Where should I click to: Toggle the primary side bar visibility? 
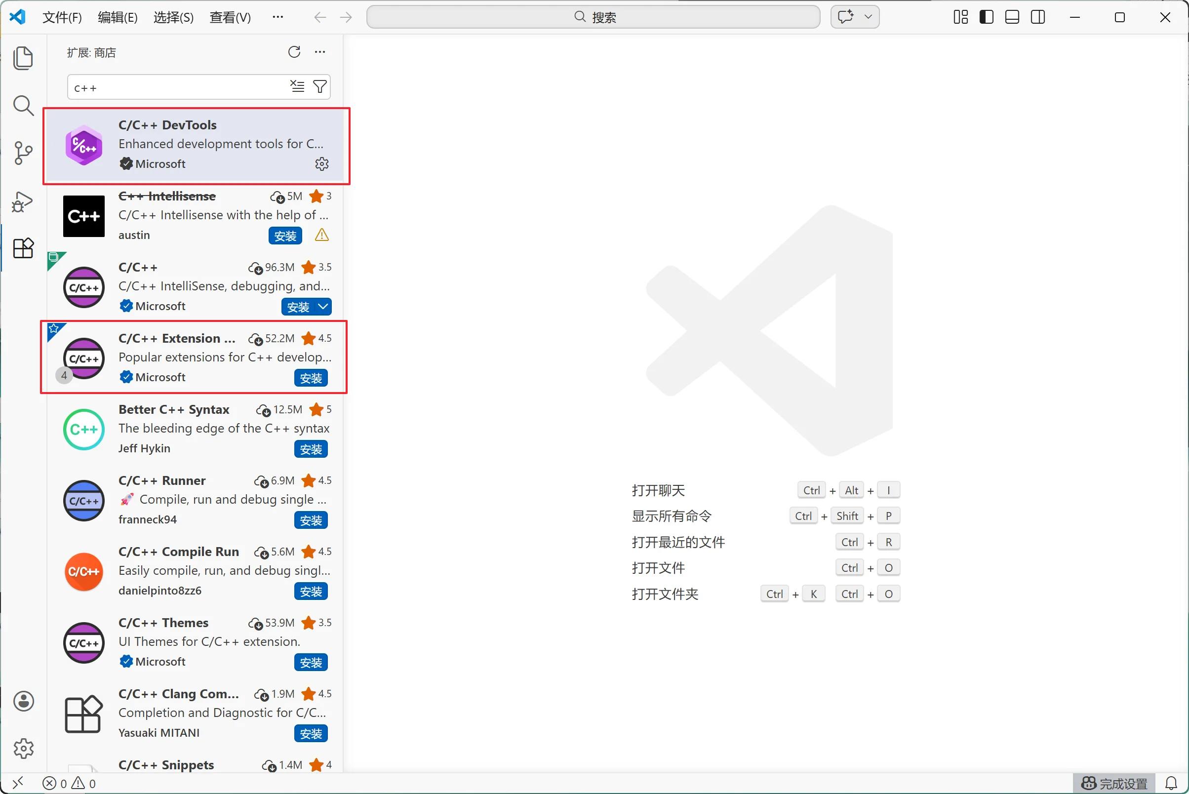click(987, 17)
